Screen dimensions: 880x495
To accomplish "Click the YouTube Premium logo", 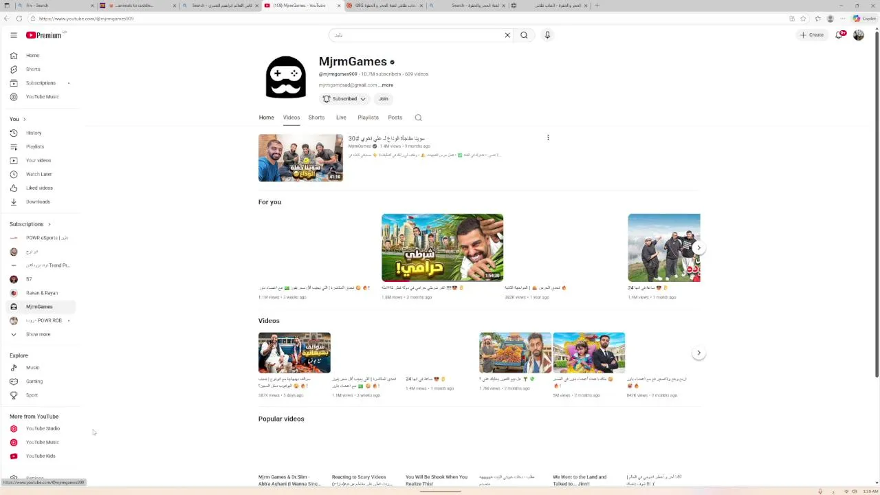I will click(43, 35).
